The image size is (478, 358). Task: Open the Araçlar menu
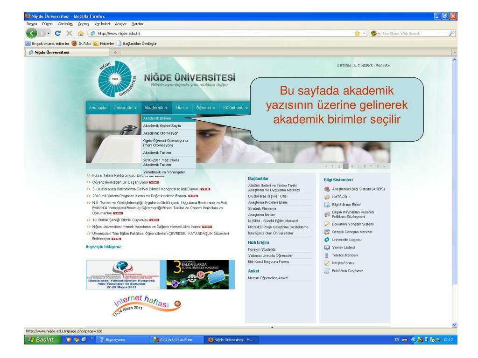pyautogui.click(x=121, y=24)
